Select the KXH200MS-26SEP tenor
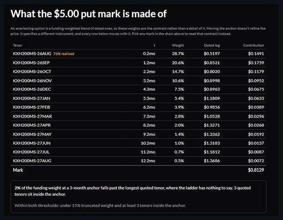 click(31, 63)
